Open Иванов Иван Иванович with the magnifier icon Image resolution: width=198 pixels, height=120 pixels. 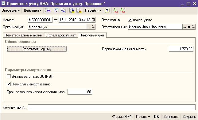point(193,27)
